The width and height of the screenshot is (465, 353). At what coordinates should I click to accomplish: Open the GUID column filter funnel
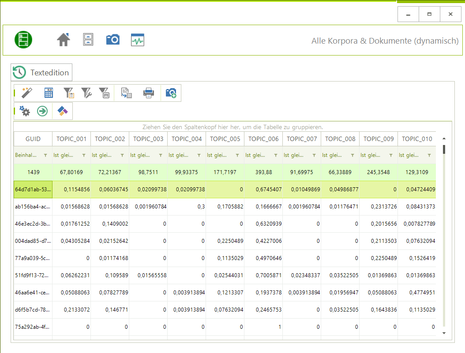coord(45,155)
